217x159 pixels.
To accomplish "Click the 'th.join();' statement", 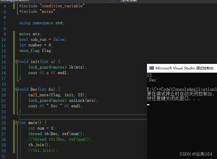I will pyautogui.click(x=40, y=145).
